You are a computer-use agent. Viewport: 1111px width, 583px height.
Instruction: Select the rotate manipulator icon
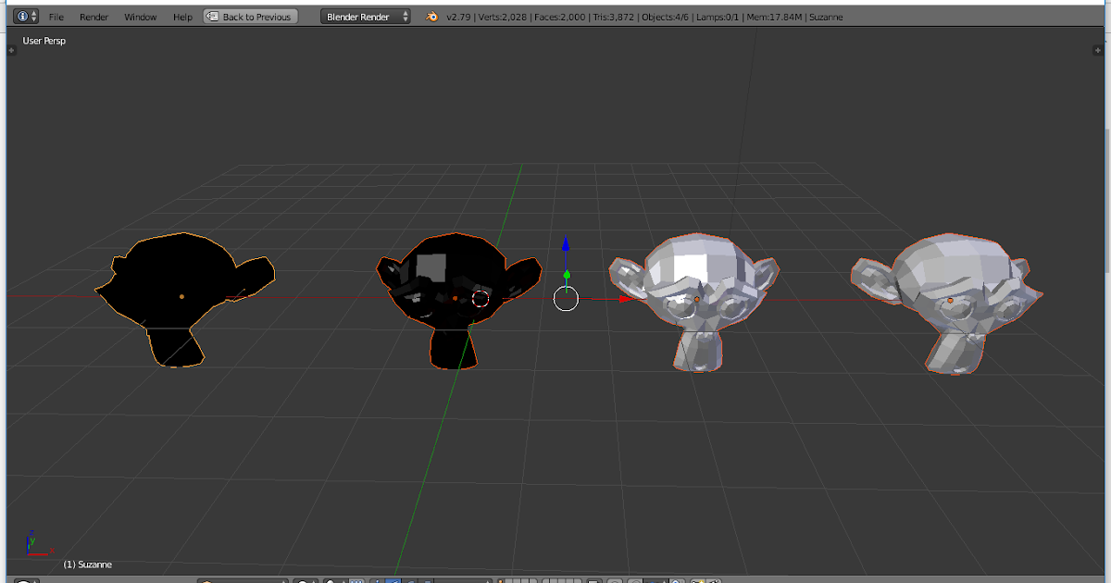pyautogui.click(x=411, y=579)
